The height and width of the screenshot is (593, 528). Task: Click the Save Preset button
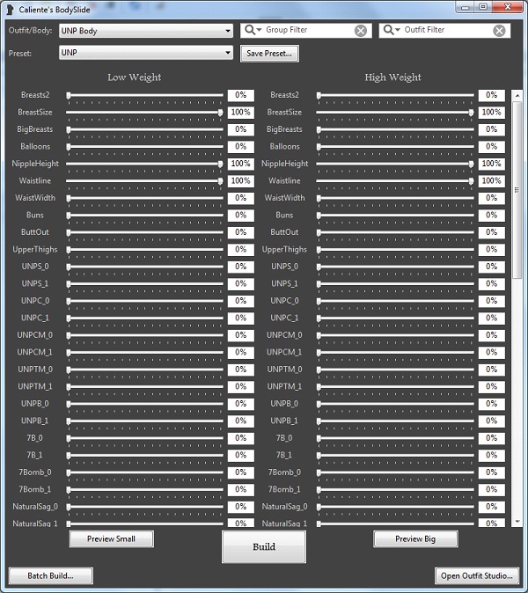pyautogui.click(x=269, y=54)
